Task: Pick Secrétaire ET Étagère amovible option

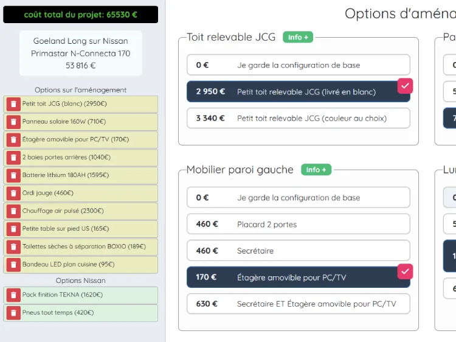Action: point(298,304)
